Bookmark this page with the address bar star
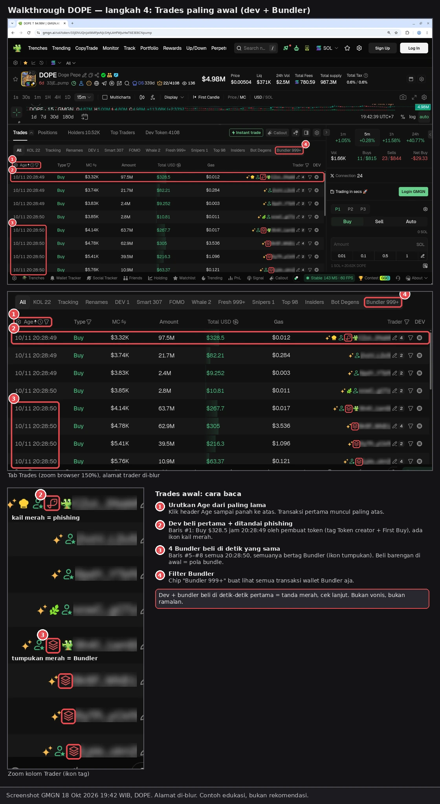This screenshot has width=440, height=804. (396, 33)
